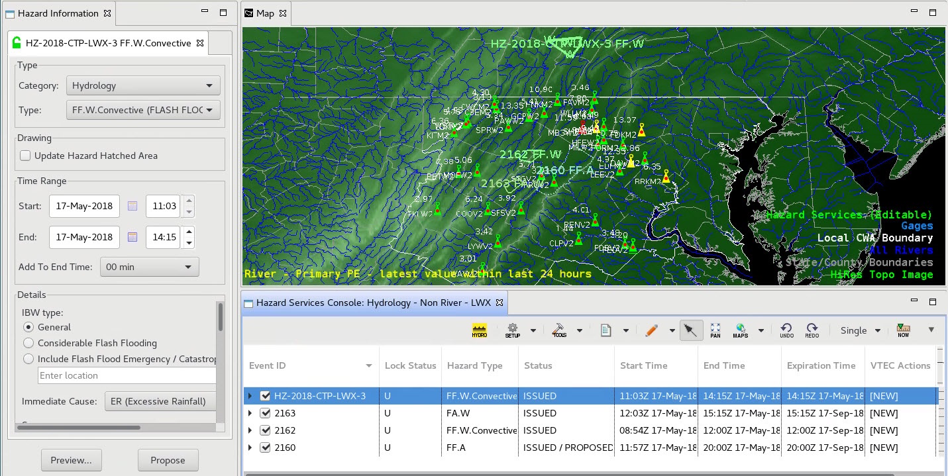Expand row for event 2163
Screen dimensions: 948x476
[250, 413]
